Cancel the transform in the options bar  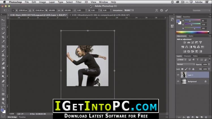[x=161, y=10]
